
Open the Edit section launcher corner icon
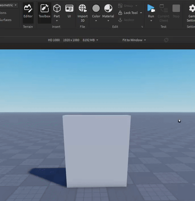point(142,27)
